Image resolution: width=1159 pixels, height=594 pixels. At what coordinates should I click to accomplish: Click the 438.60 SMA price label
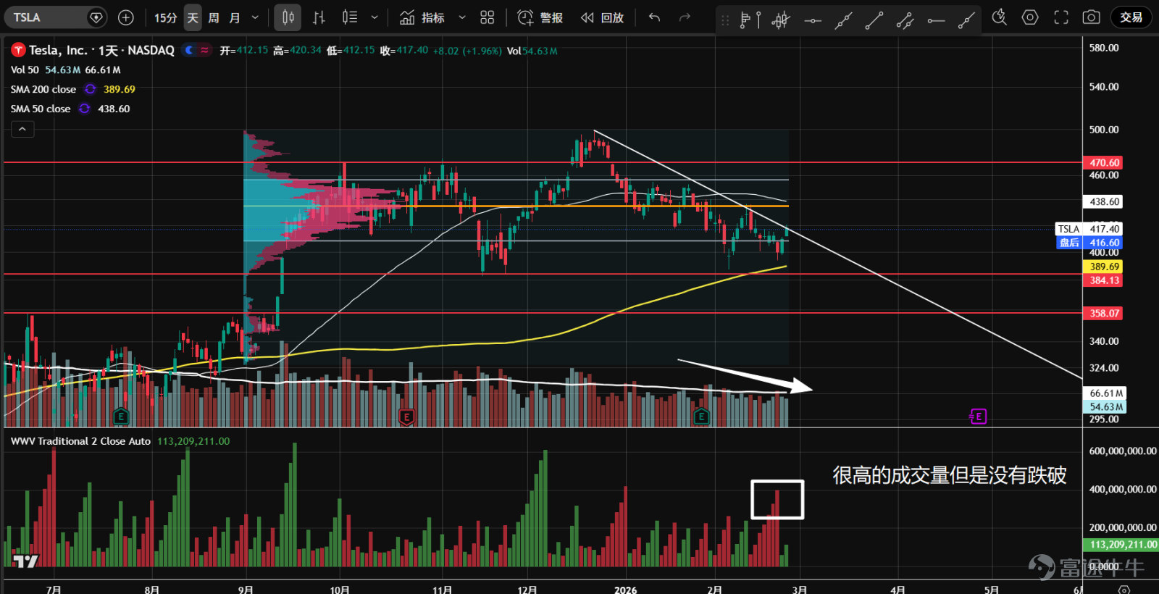point(1103,201)
